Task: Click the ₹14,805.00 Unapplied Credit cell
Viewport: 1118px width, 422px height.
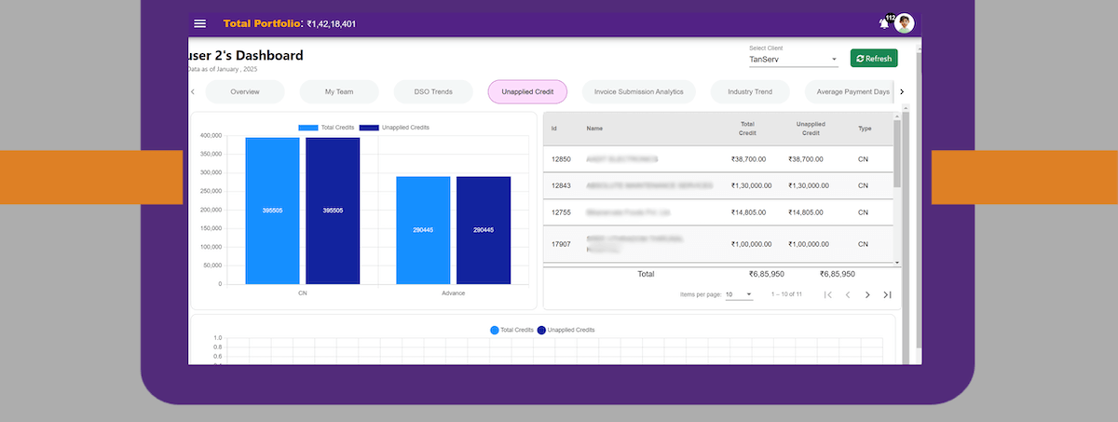Action: pyautogui.click(x=806, y=212)
